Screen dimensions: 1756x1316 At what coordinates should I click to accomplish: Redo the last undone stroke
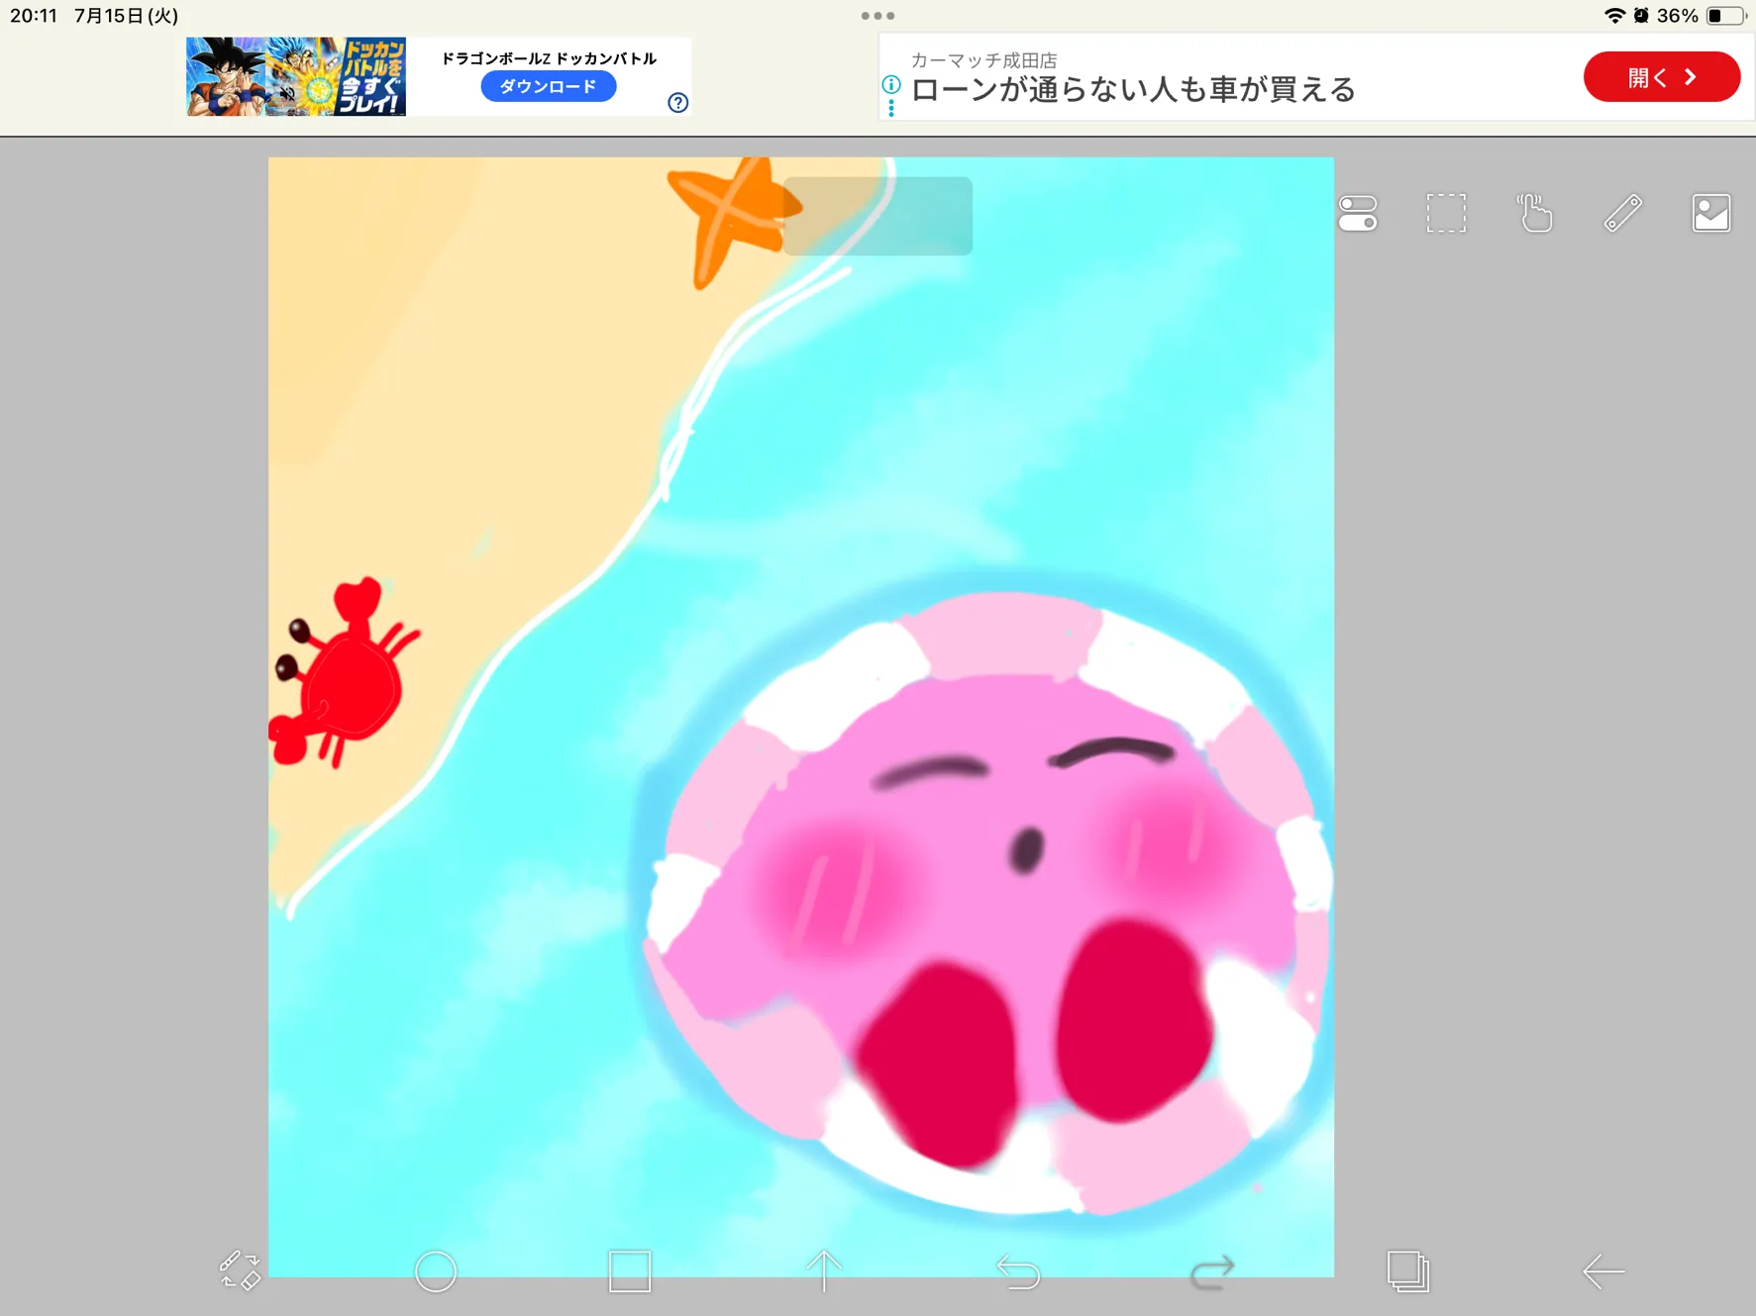tap(1212, 1271)
